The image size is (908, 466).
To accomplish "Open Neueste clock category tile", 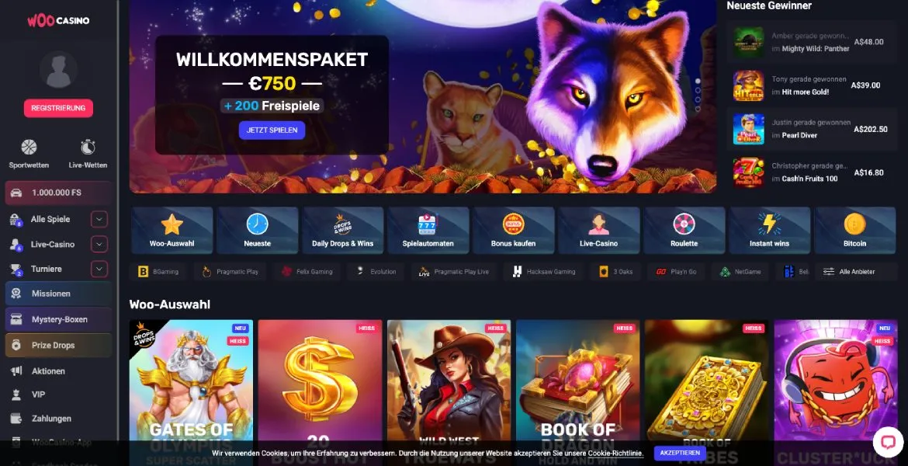I will [257, 230].
